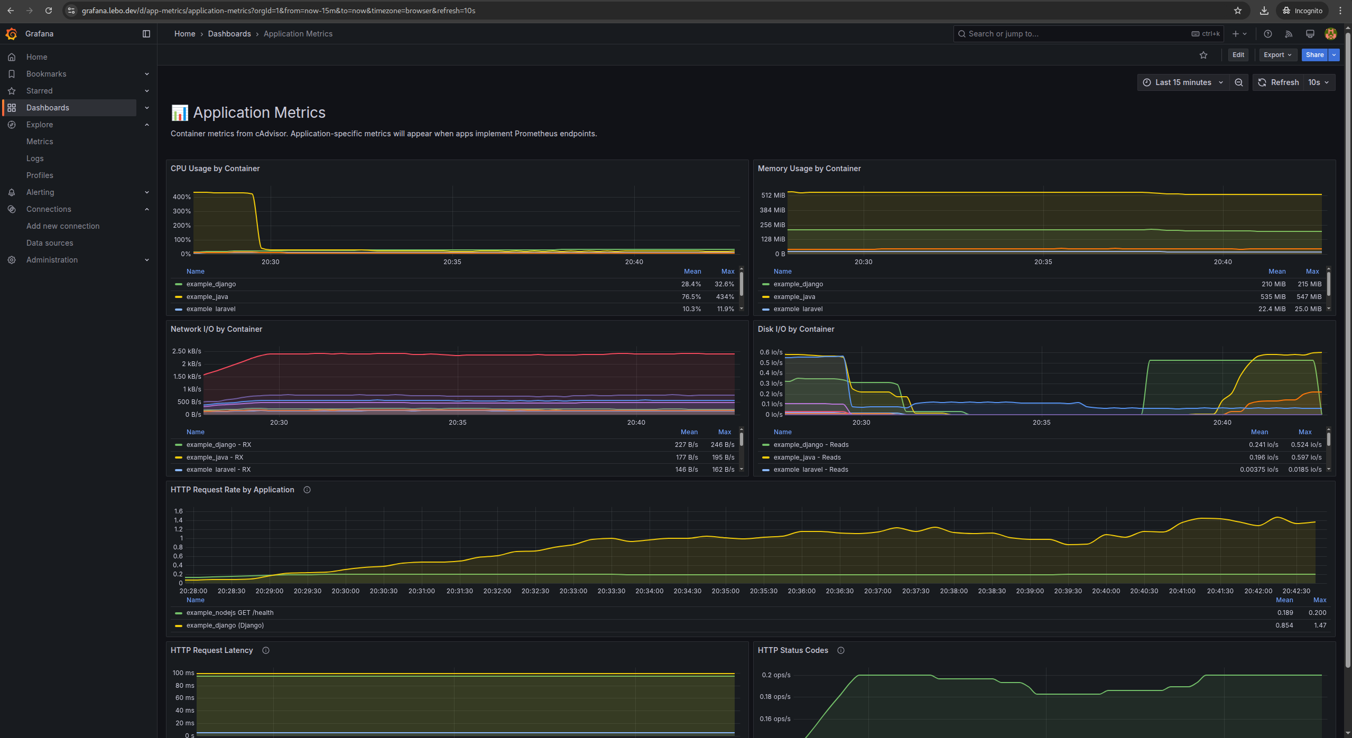
Task: Open the Grafana home logo
Action: click(x=12, y=33)
